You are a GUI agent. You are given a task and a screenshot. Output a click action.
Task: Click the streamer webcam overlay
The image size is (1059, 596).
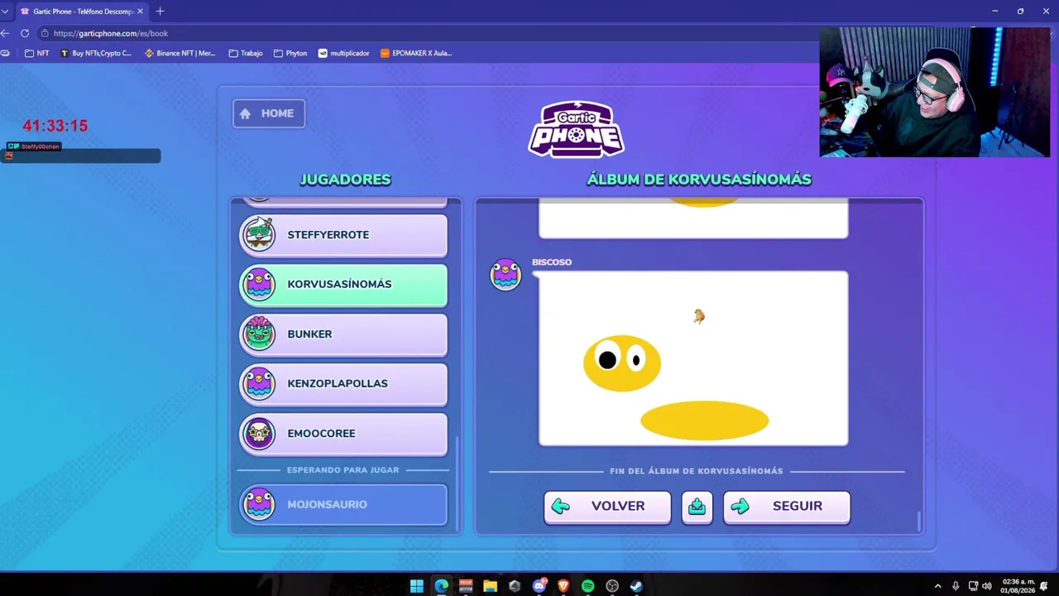pos(935,92)
